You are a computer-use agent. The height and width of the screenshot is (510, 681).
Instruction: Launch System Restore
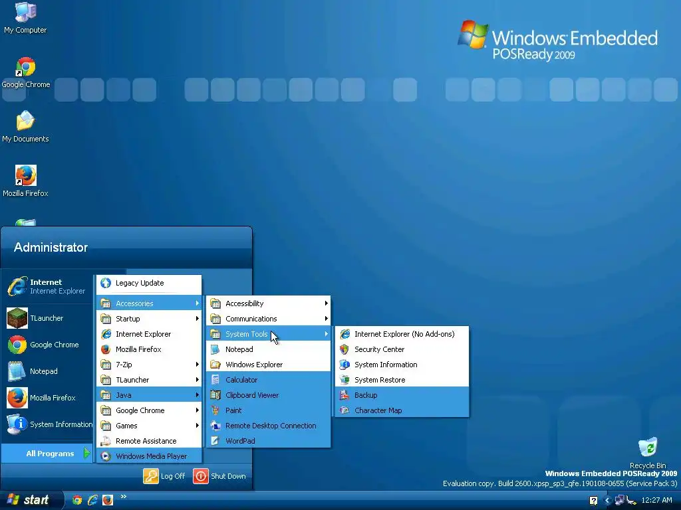point(402,380)
